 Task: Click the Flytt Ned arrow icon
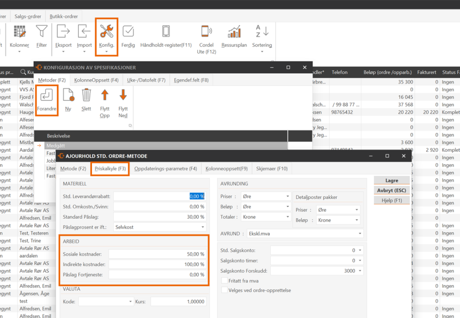(123, 95)
